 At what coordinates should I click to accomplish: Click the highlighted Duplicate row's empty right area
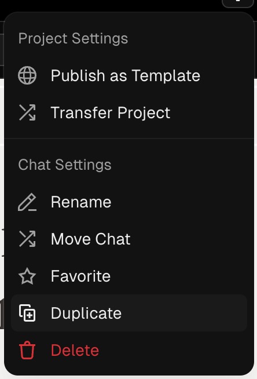pyautogui.click(x=185, y=313)
